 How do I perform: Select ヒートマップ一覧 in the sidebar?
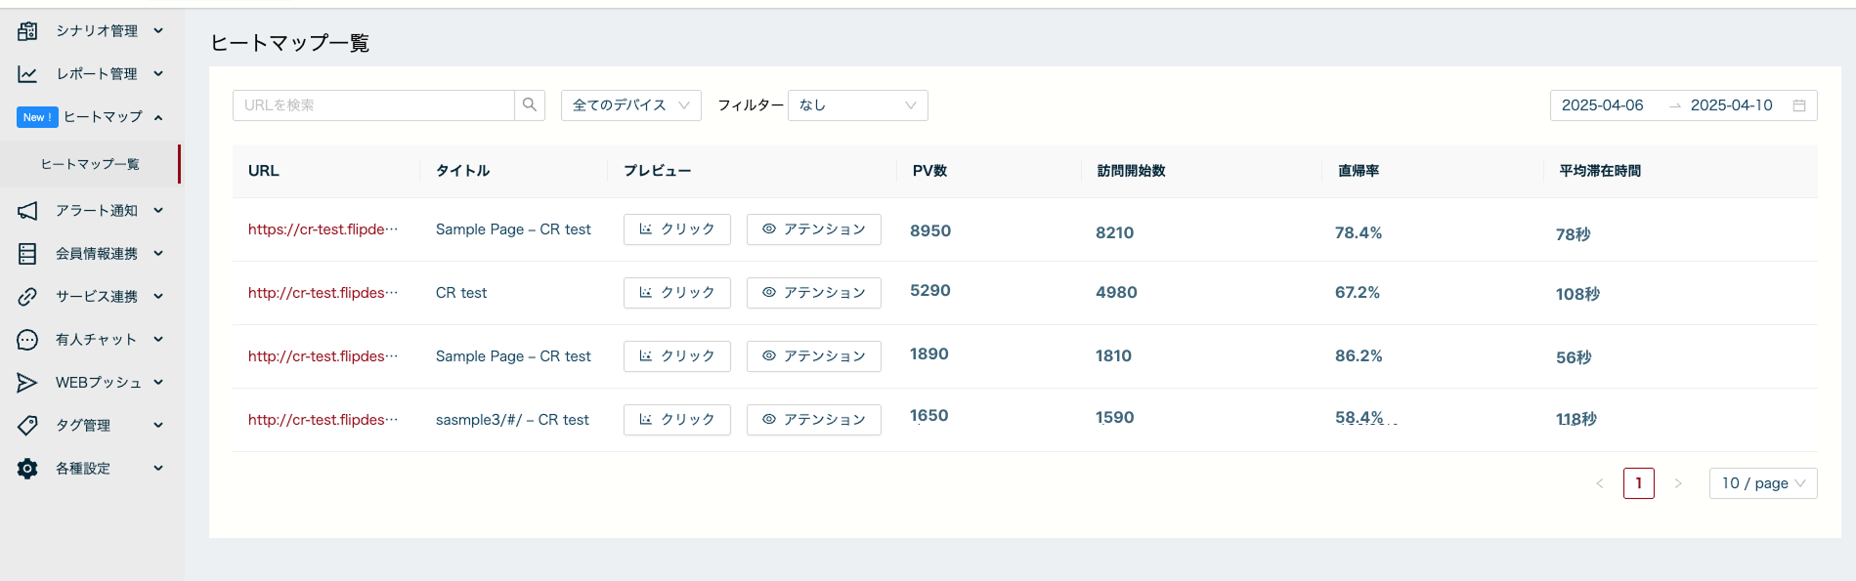[x=90, y=164]
